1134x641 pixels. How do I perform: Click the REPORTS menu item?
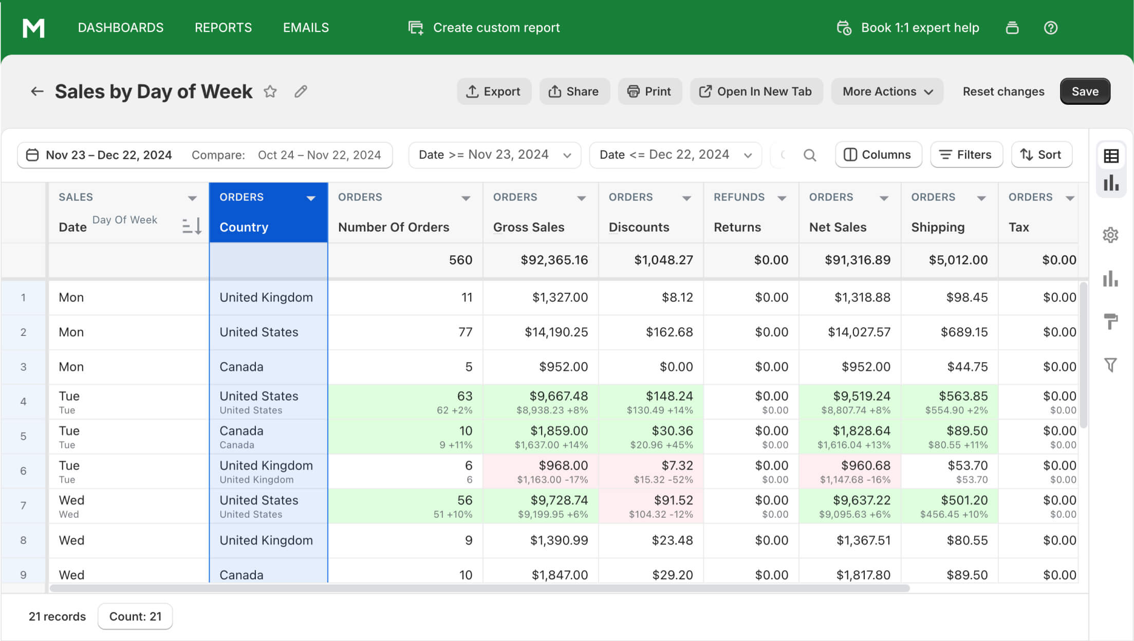click(224, 27)
